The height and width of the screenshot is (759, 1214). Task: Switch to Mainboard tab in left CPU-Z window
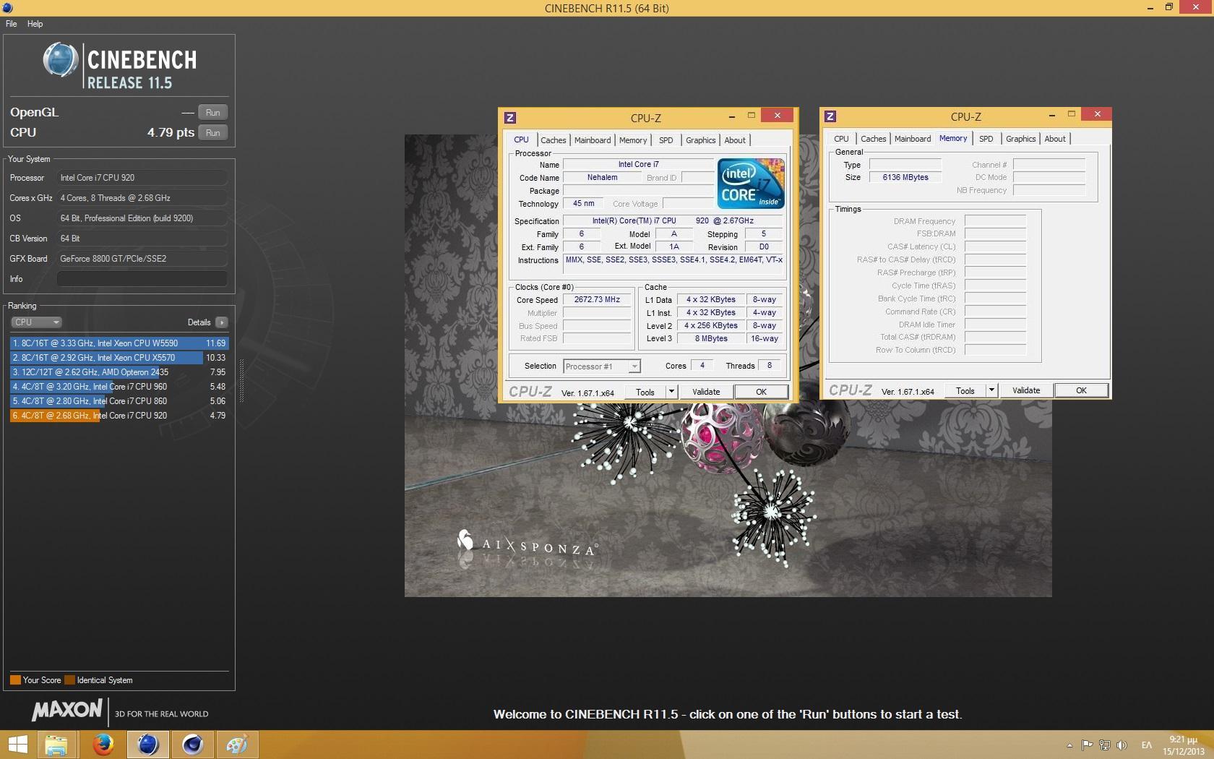[593, 140]
